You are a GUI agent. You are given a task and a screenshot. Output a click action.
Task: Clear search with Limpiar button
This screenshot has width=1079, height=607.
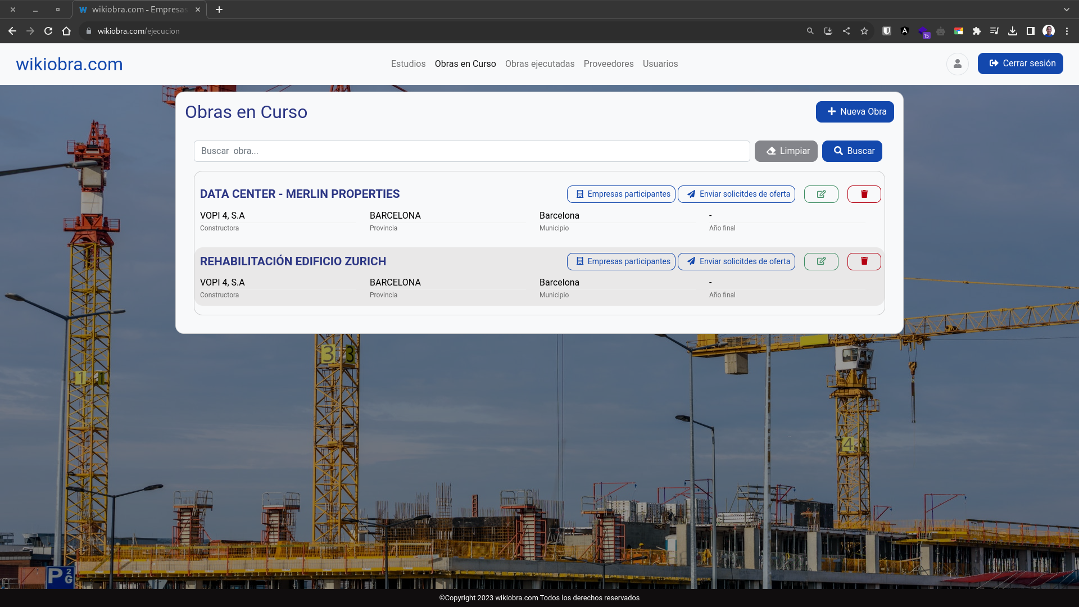786,151
